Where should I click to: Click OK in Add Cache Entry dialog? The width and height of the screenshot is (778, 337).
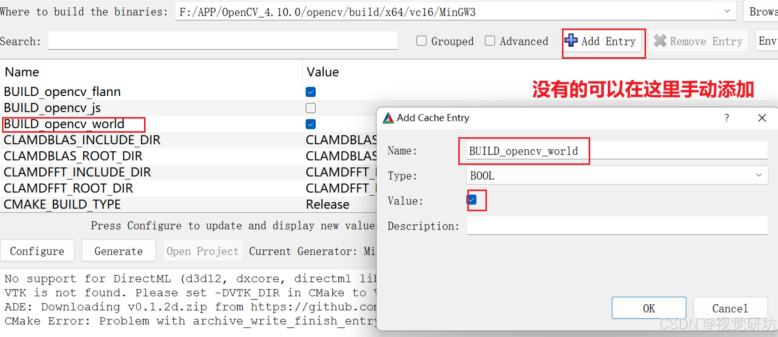[x=648, y=308]
